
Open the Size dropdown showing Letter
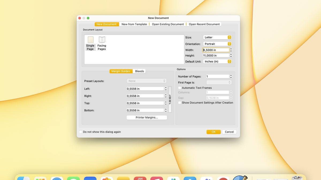pos(217,37)
